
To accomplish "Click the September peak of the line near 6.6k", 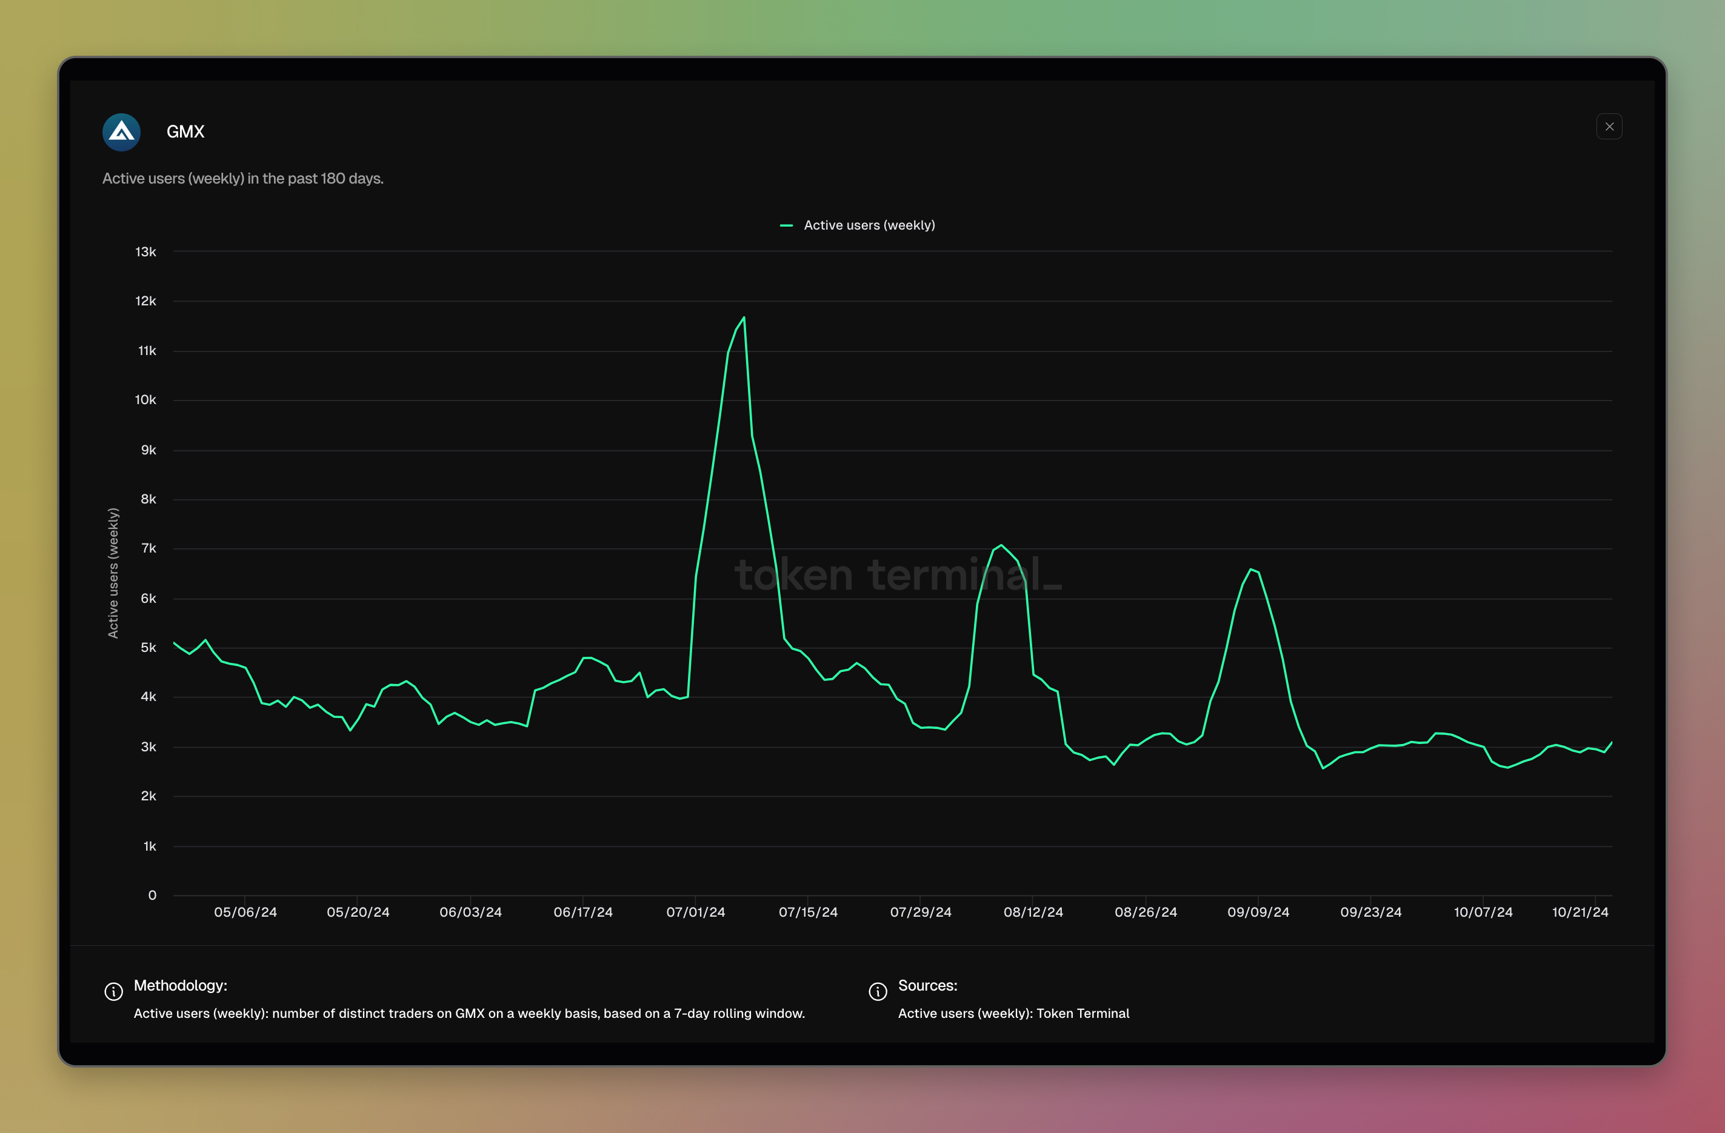I will (x=1251, y=570).
